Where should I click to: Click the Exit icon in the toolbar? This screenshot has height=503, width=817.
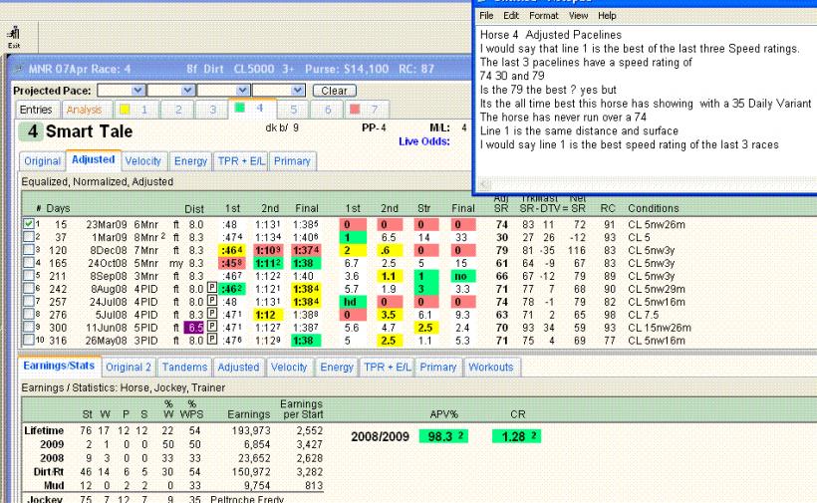pyautogui.click(x=14, y=37)
